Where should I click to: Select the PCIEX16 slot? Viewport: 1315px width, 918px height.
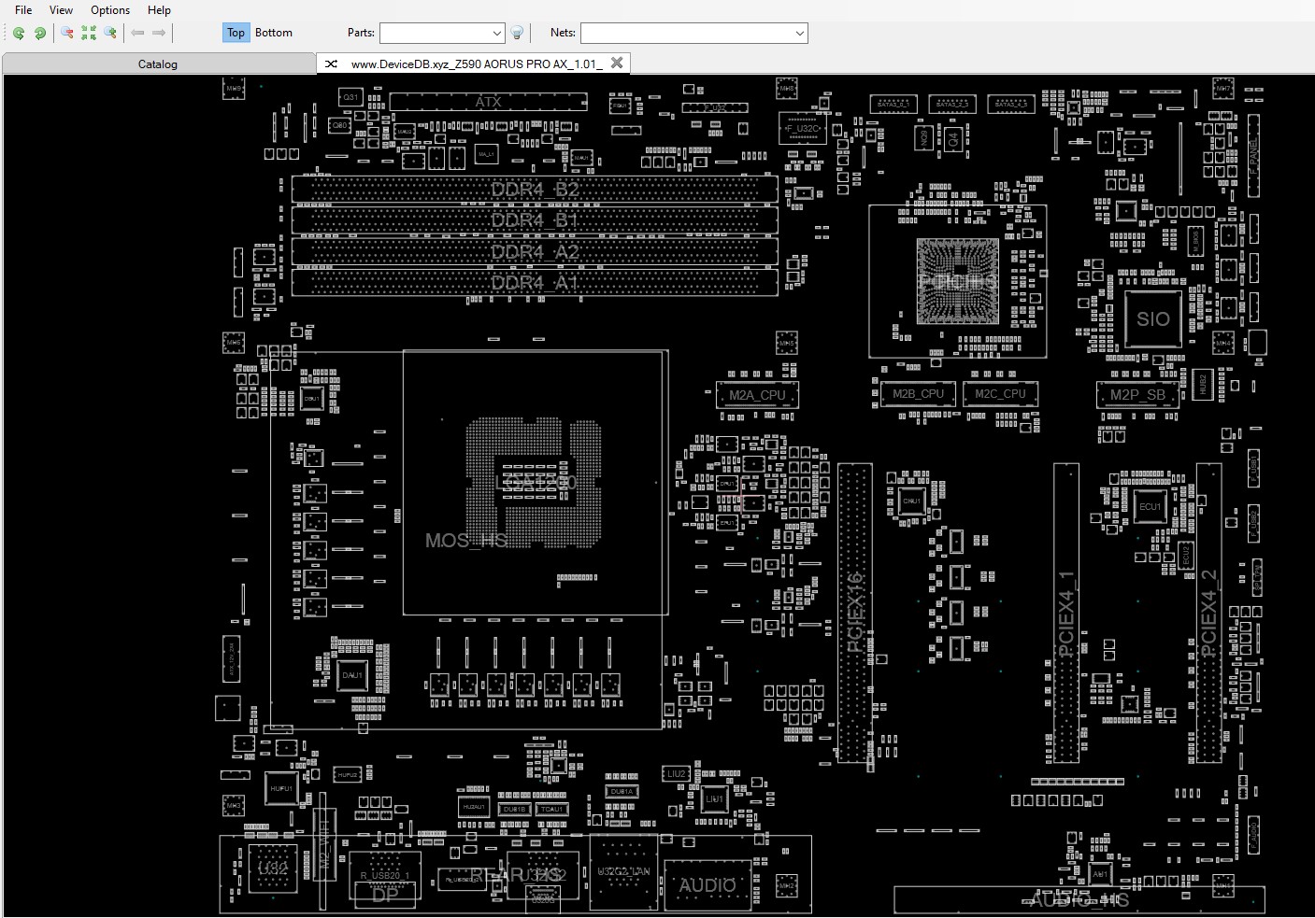[855, 613]
